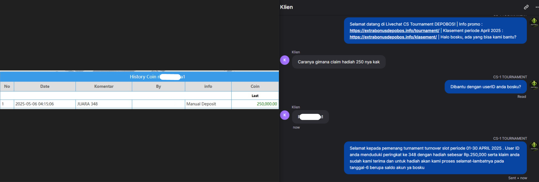Open the three-dot more options menu
Image resolution: width=539 pixels, height=182 pixels.
coord(537,7)
